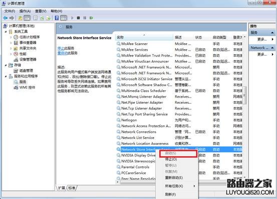Select 计算机管理(本地) root node

(22, 26)
